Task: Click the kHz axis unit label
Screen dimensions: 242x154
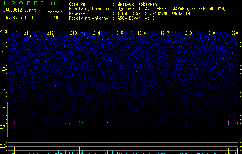Action: [3, 31]
